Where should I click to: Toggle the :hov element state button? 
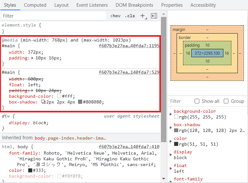115,16
